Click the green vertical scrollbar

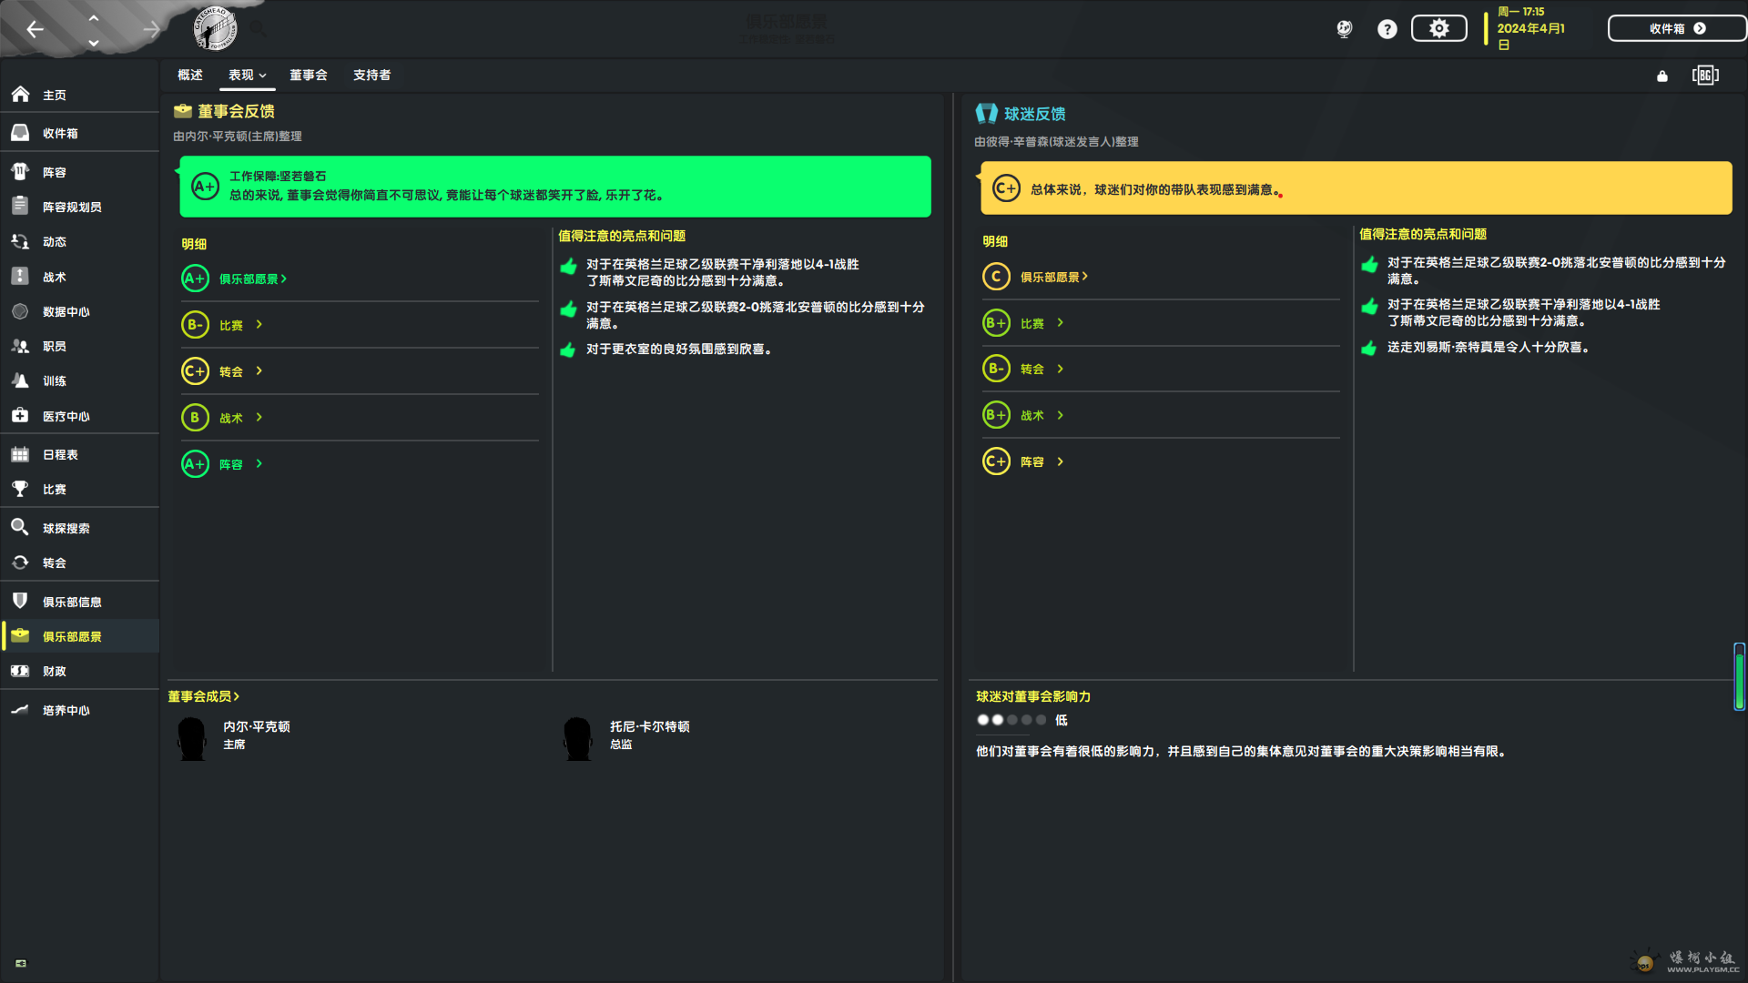coord(1739,676)
